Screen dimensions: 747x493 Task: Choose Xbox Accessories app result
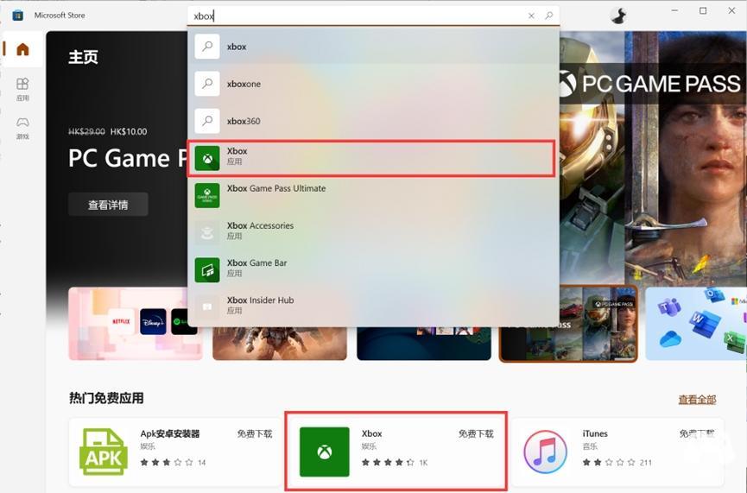coord(373,232)
